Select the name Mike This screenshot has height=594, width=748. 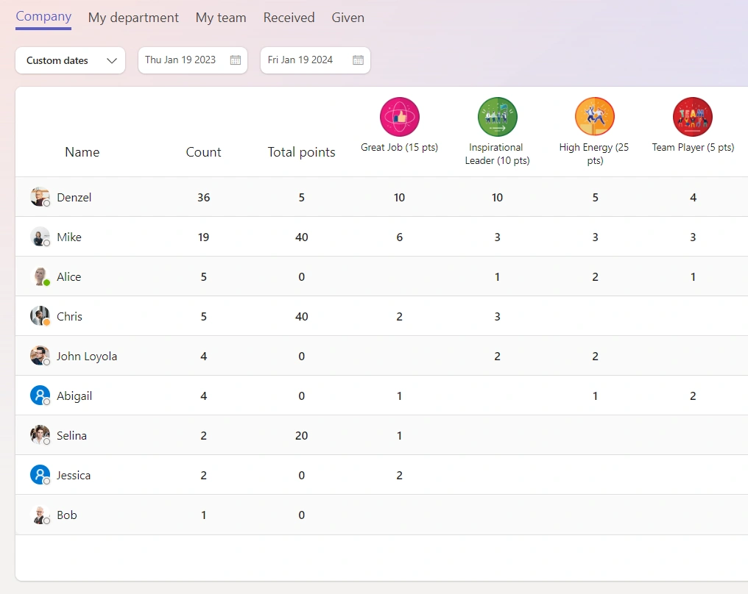pyautogui.click(x=69, y=237)
